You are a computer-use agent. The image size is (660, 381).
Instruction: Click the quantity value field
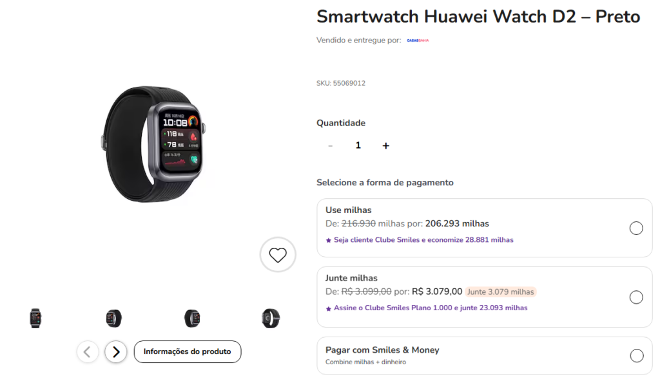click(358, 145)
